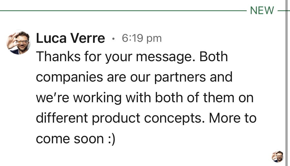The width and height of the screenshot is (290, 166).
Task: Click the NEW messages label
Action: pos(262,10)
